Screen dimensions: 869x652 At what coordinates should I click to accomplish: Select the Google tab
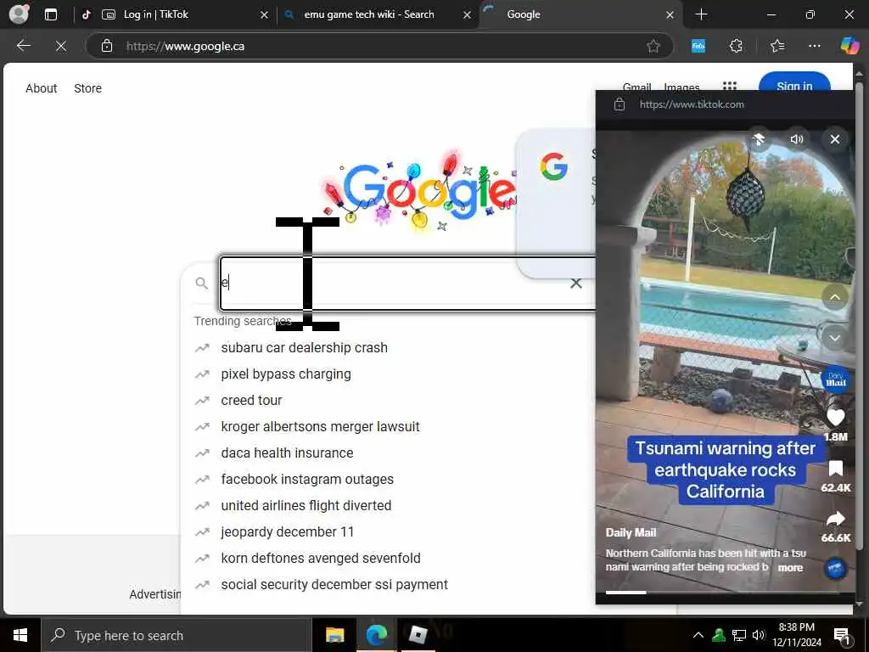coord(579,14)
